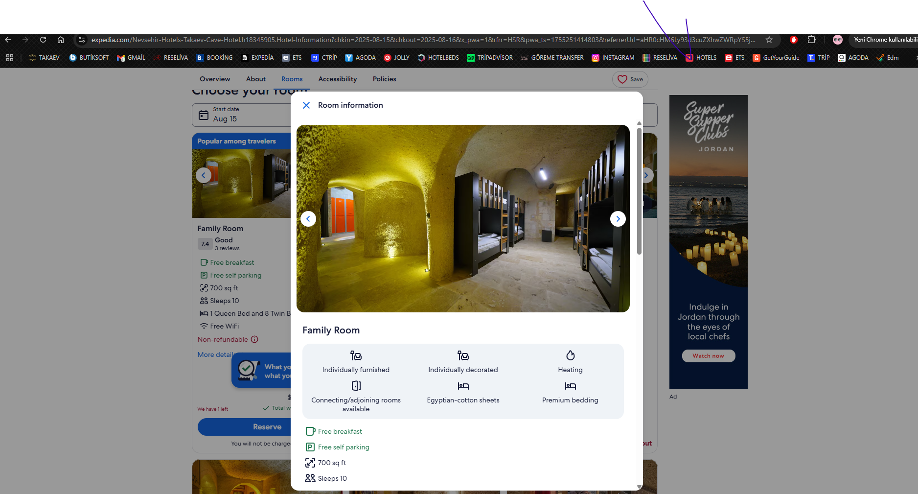The width and height of the screenshot is (918, 494).
Task: Click the Heating amenity
Action: tap(570, 362)
